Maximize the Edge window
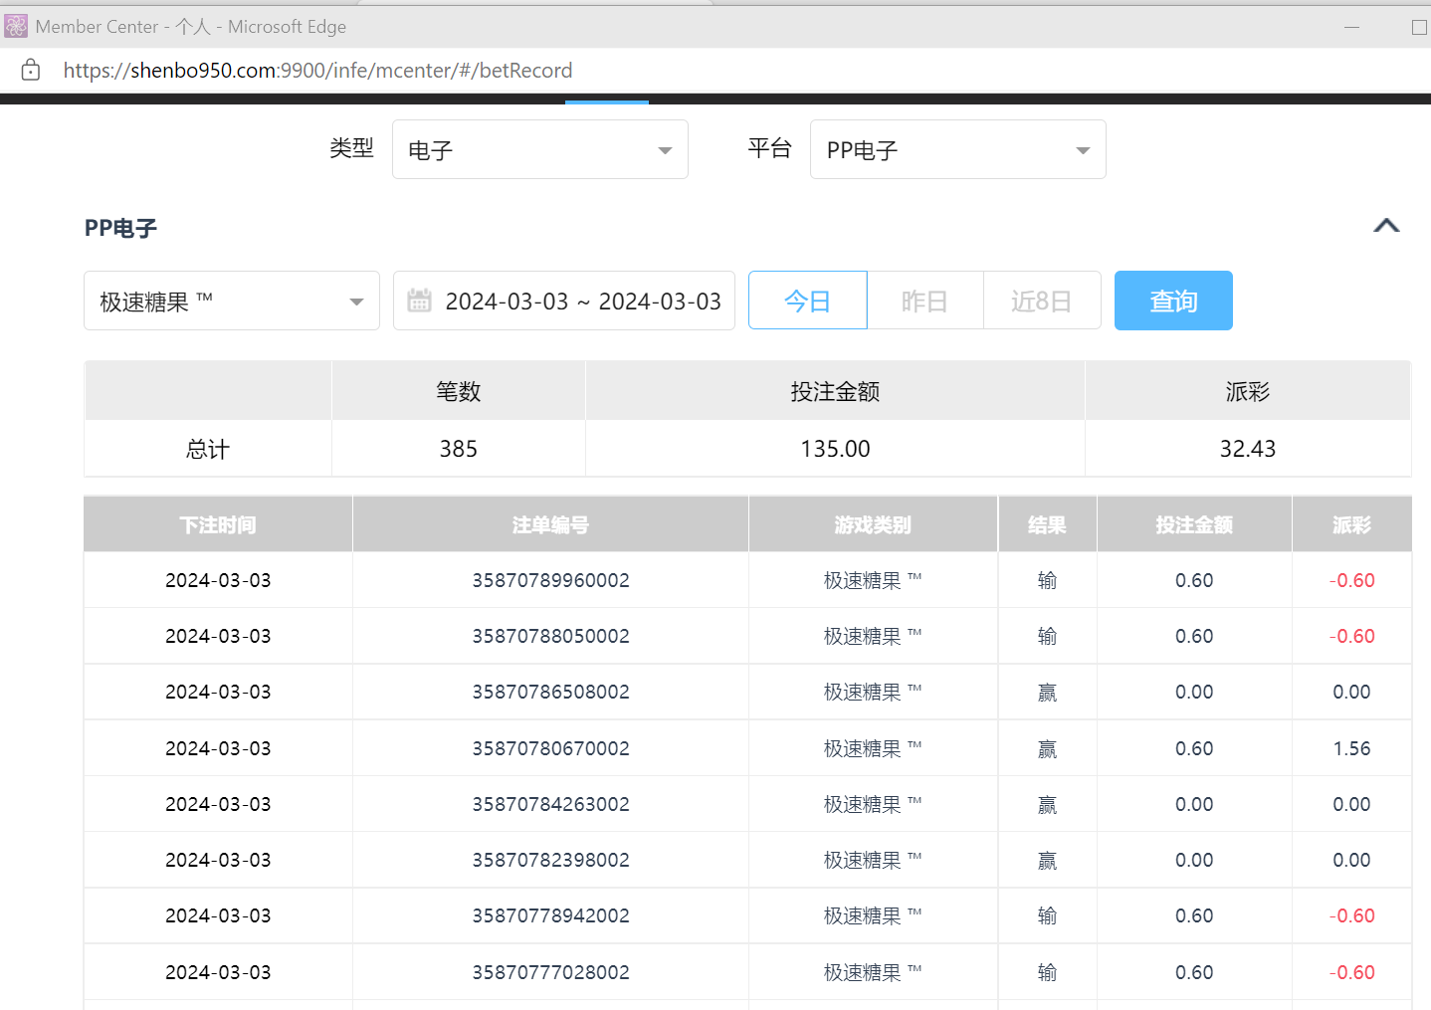 pos(1419,27)
